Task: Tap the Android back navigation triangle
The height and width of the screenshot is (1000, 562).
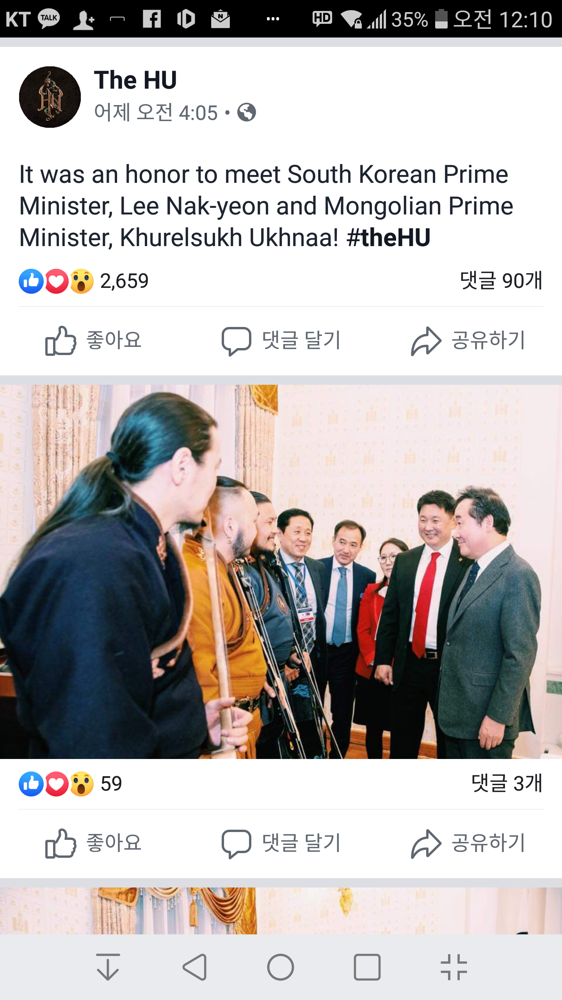Action: [194, 967]
